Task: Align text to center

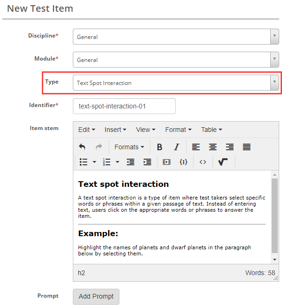Action: coord(213,147)
